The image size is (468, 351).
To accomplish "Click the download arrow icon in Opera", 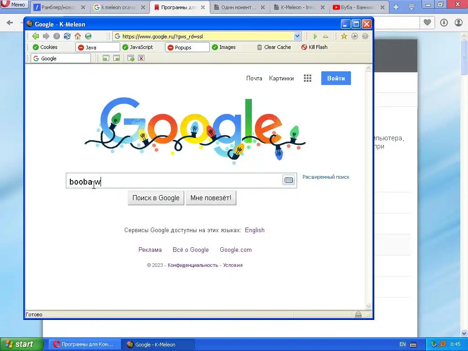I will [x=444, y=22].
